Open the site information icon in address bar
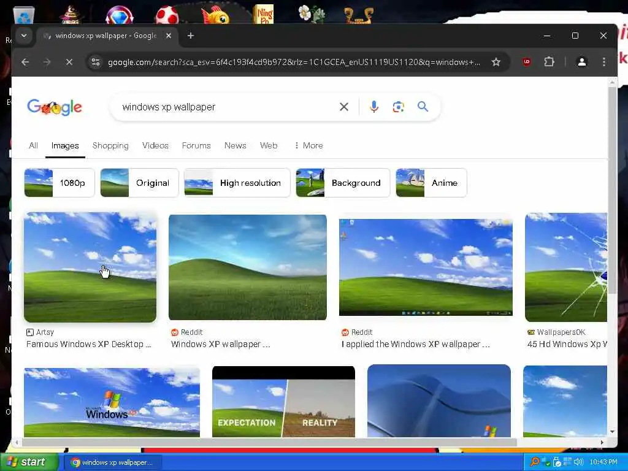 click(96, 62)
